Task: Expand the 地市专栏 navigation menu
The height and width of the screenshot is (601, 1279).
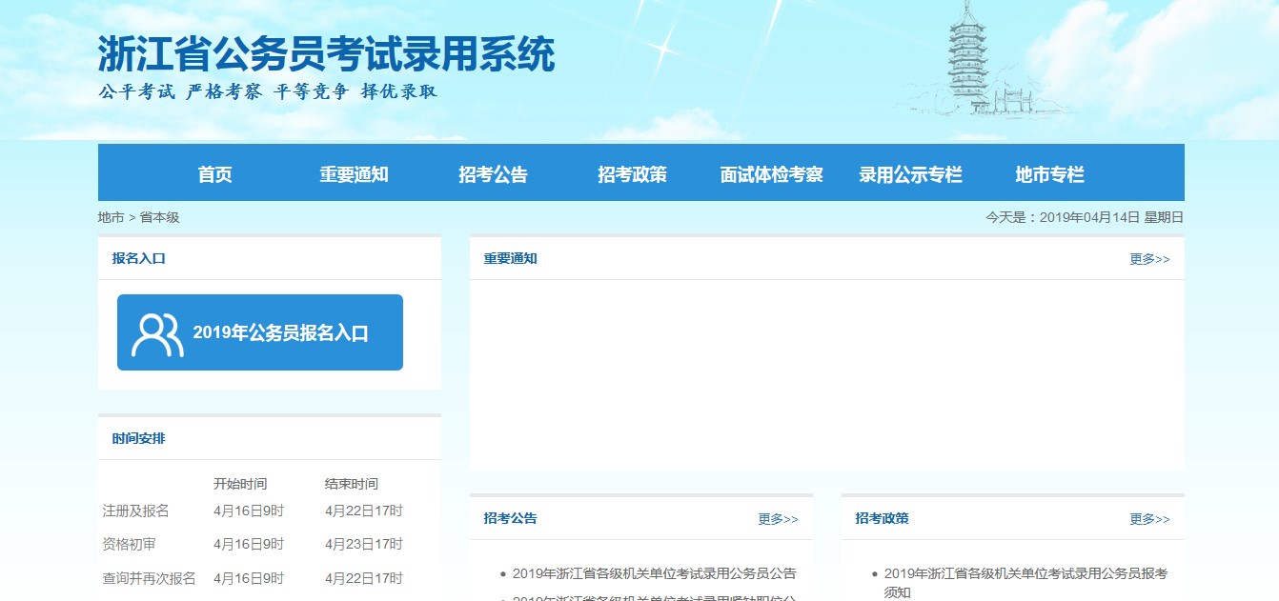Action: click(x=1049, y=174)
